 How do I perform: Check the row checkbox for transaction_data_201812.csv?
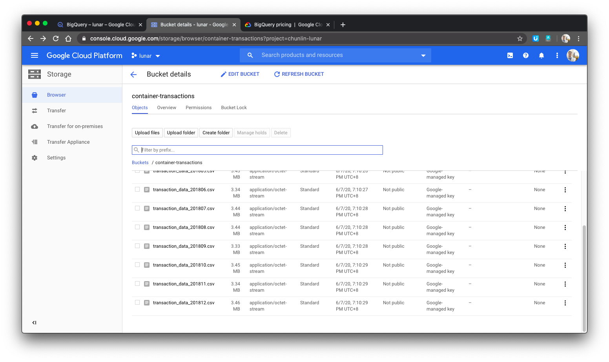coord(137,302)
